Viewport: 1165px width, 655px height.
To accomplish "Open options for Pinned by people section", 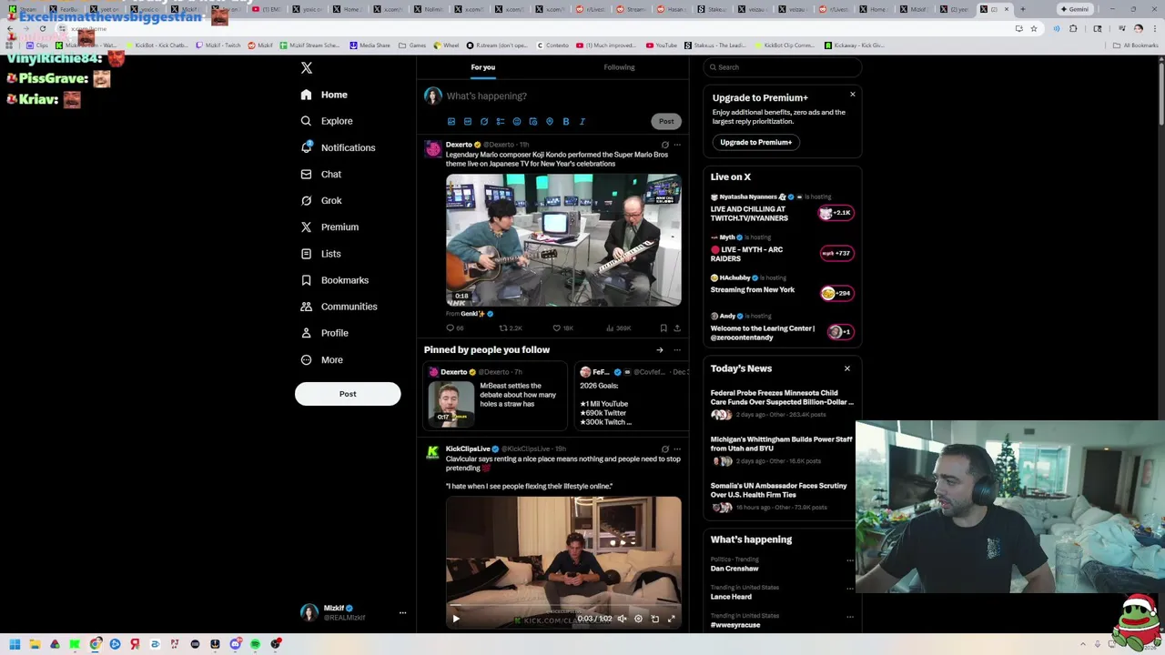I will (677, 350).
